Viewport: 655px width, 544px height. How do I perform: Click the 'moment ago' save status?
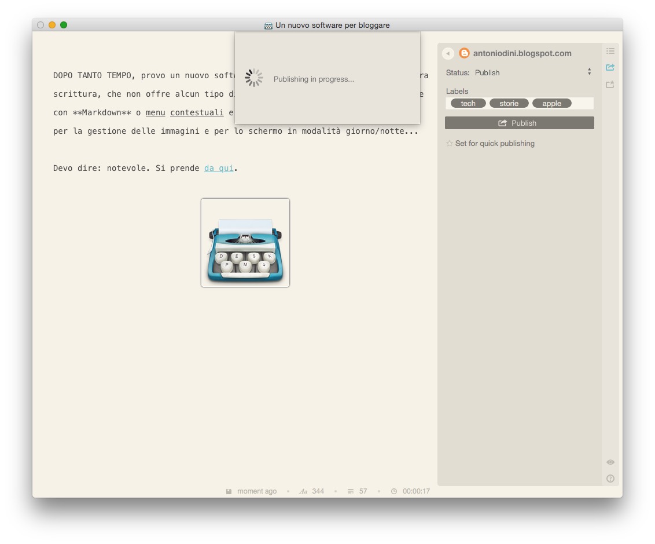257,491
